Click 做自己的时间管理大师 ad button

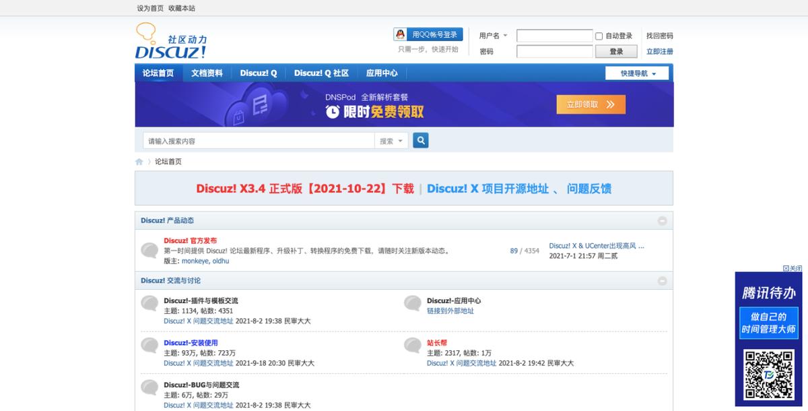[768, 322]
